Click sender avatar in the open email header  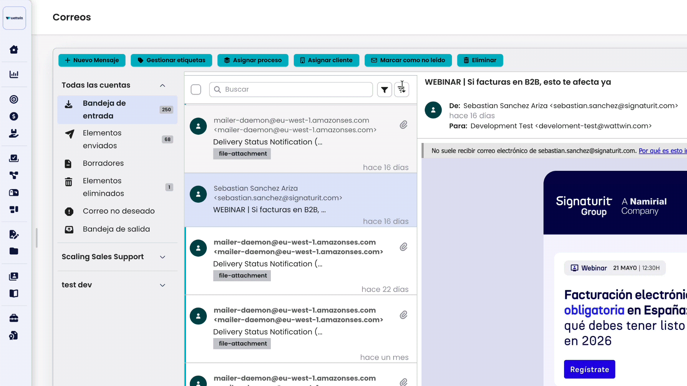coord(433,110)
